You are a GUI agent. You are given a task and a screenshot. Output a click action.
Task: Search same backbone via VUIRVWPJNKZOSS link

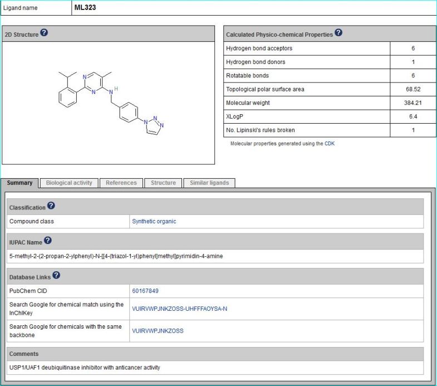[x=158, y=330]
